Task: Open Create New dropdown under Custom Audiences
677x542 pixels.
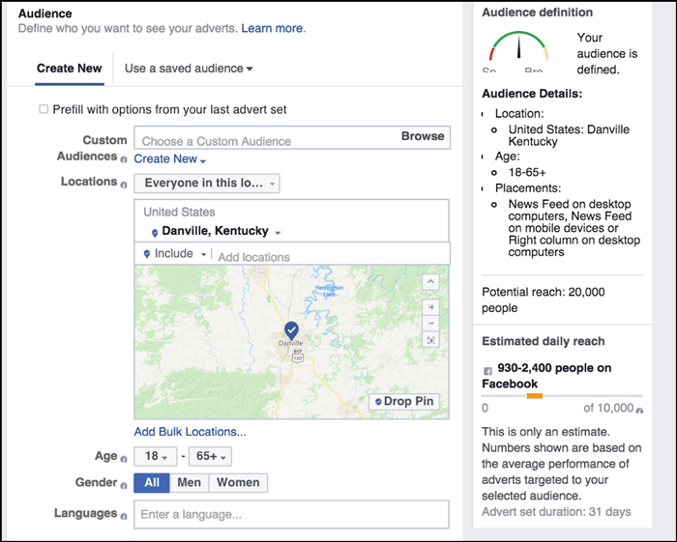Action: click(x=169, y=159)
